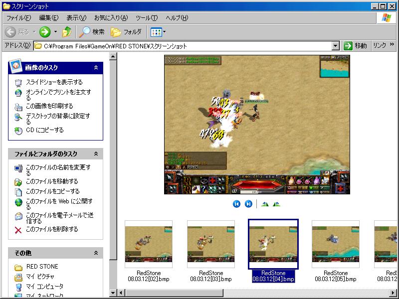Click the Back navigation arrow icon
399x299 pixels.
10,32
